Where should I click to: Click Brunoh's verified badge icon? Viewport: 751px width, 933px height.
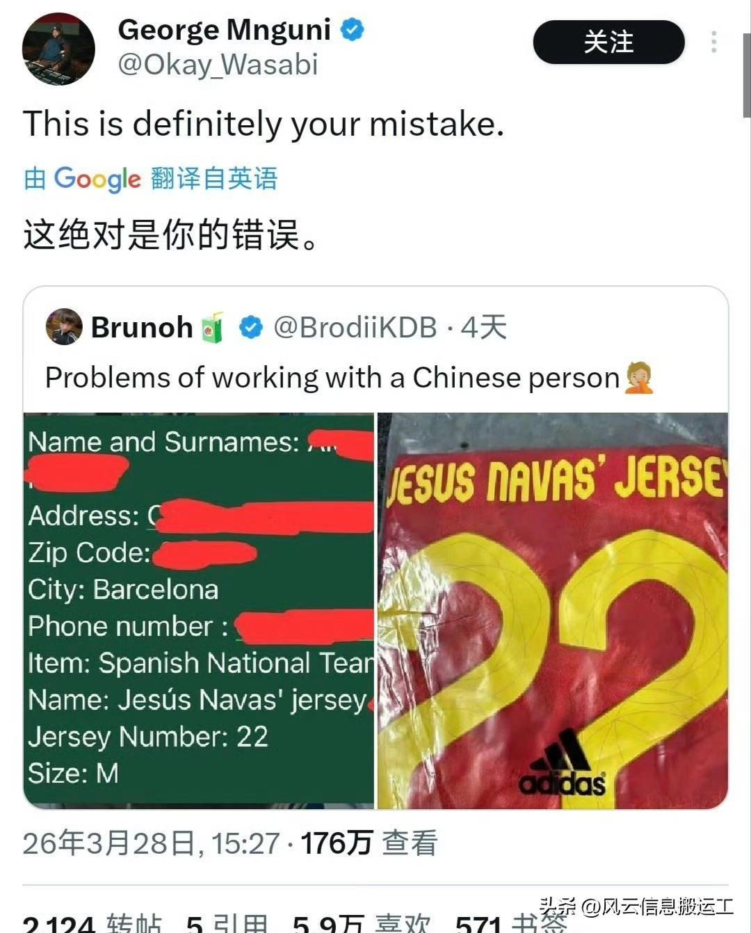click(x=250, y=327)
